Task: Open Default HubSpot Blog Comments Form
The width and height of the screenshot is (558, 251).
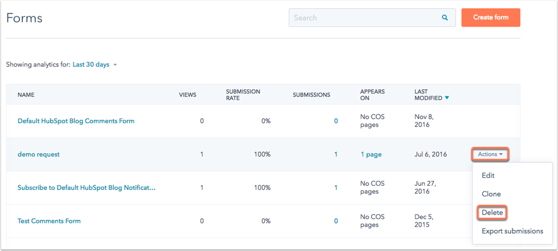Action: [76, 121]
